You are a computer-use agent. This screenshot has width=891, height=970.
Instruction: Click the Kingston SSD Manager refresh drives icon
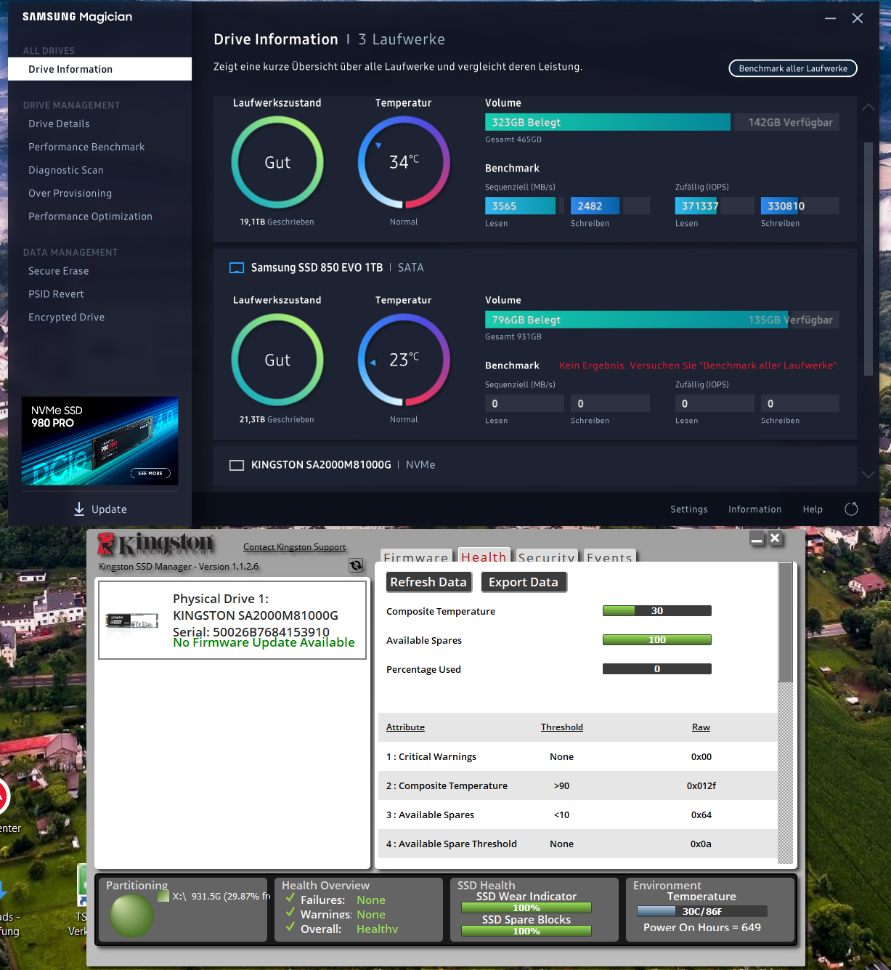pyautogui.click(x=356, y=565)
